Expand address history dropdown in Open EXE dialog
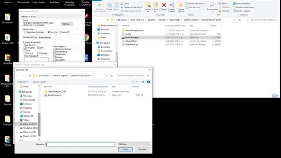 point(106,76)
